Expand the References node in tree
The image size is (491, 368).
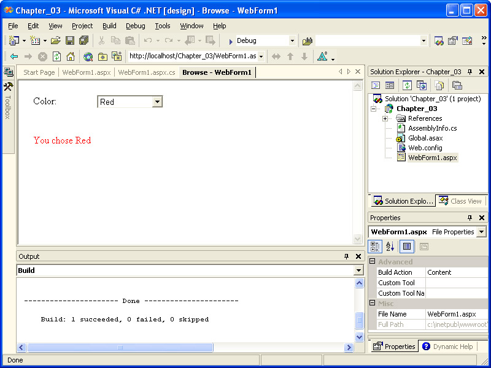click(x=385, y=118)
